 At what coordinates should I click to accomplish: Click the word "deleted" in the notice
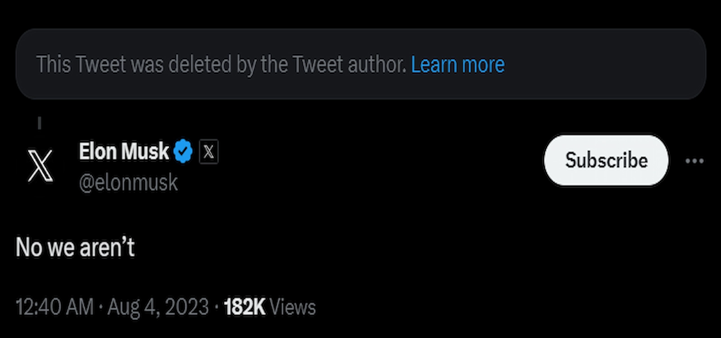pyautogui.click(x=200, y=64)
